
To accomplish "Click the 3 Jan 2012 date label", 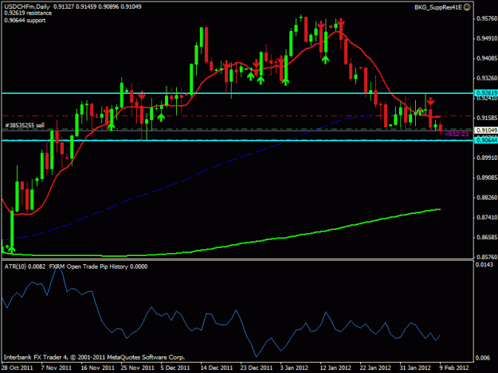I will pos(294,368).
